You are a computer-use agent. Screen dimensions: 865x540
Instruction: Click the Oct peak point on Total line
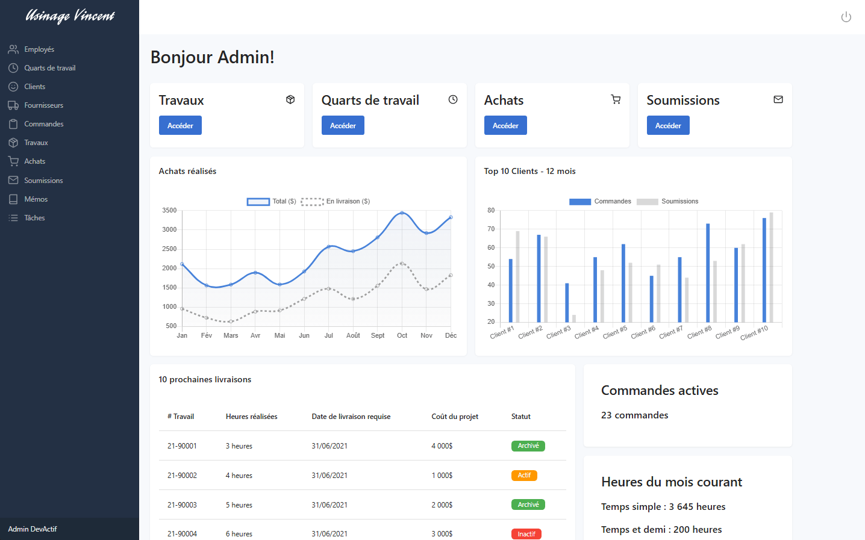pyautogui.click(x=402, y=213)
